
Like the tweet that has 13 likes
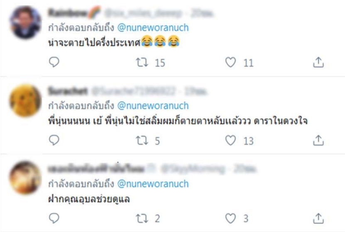[x=230, y=140]
